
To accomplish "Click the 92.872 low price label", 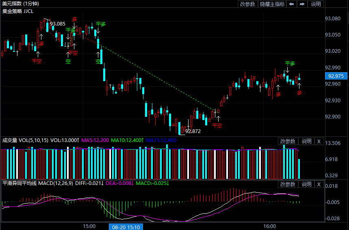I will pos(193,131).
